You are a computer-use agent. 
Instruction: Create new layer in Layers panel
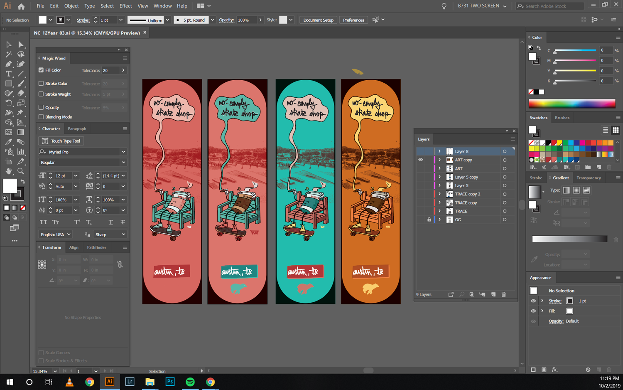tap(493, 294)
